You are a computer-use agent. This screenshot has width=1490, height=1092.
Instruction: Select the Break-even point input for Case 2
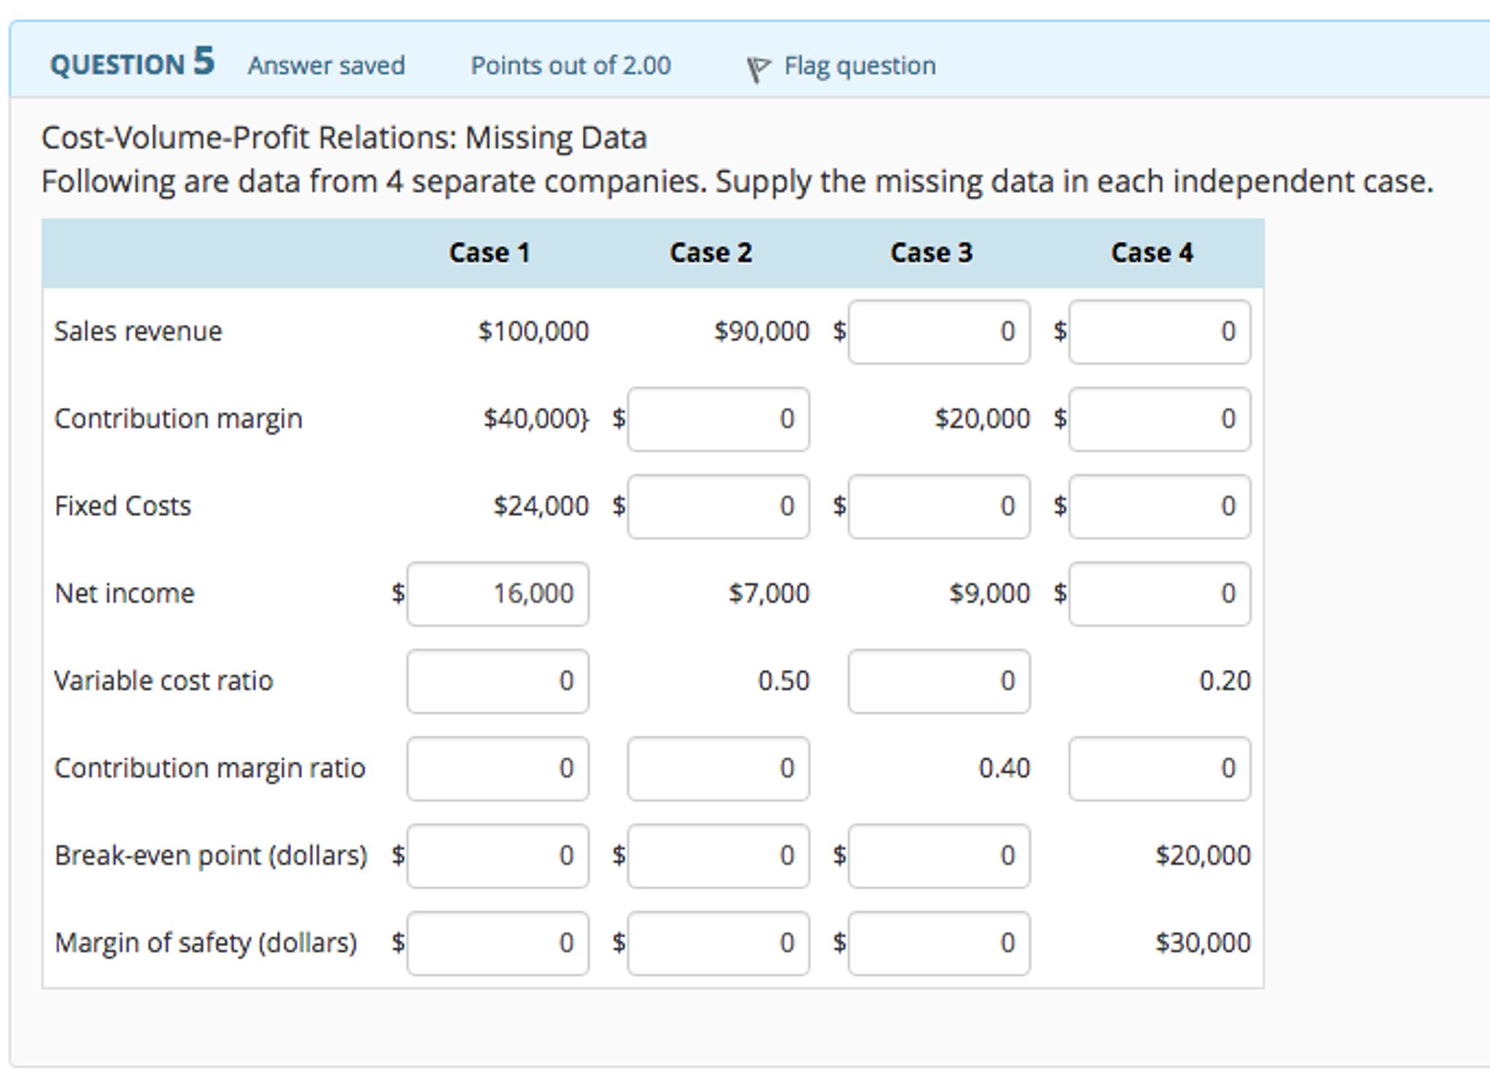click(x=717, y=856)
